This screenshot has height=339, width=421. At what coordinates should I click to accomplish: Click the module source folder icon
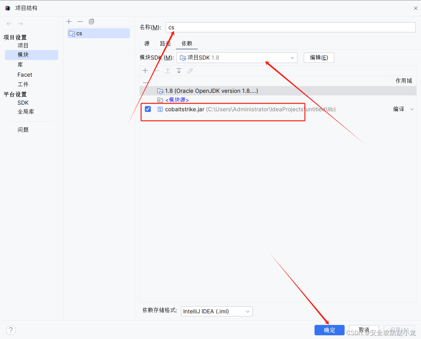point(160,100)
